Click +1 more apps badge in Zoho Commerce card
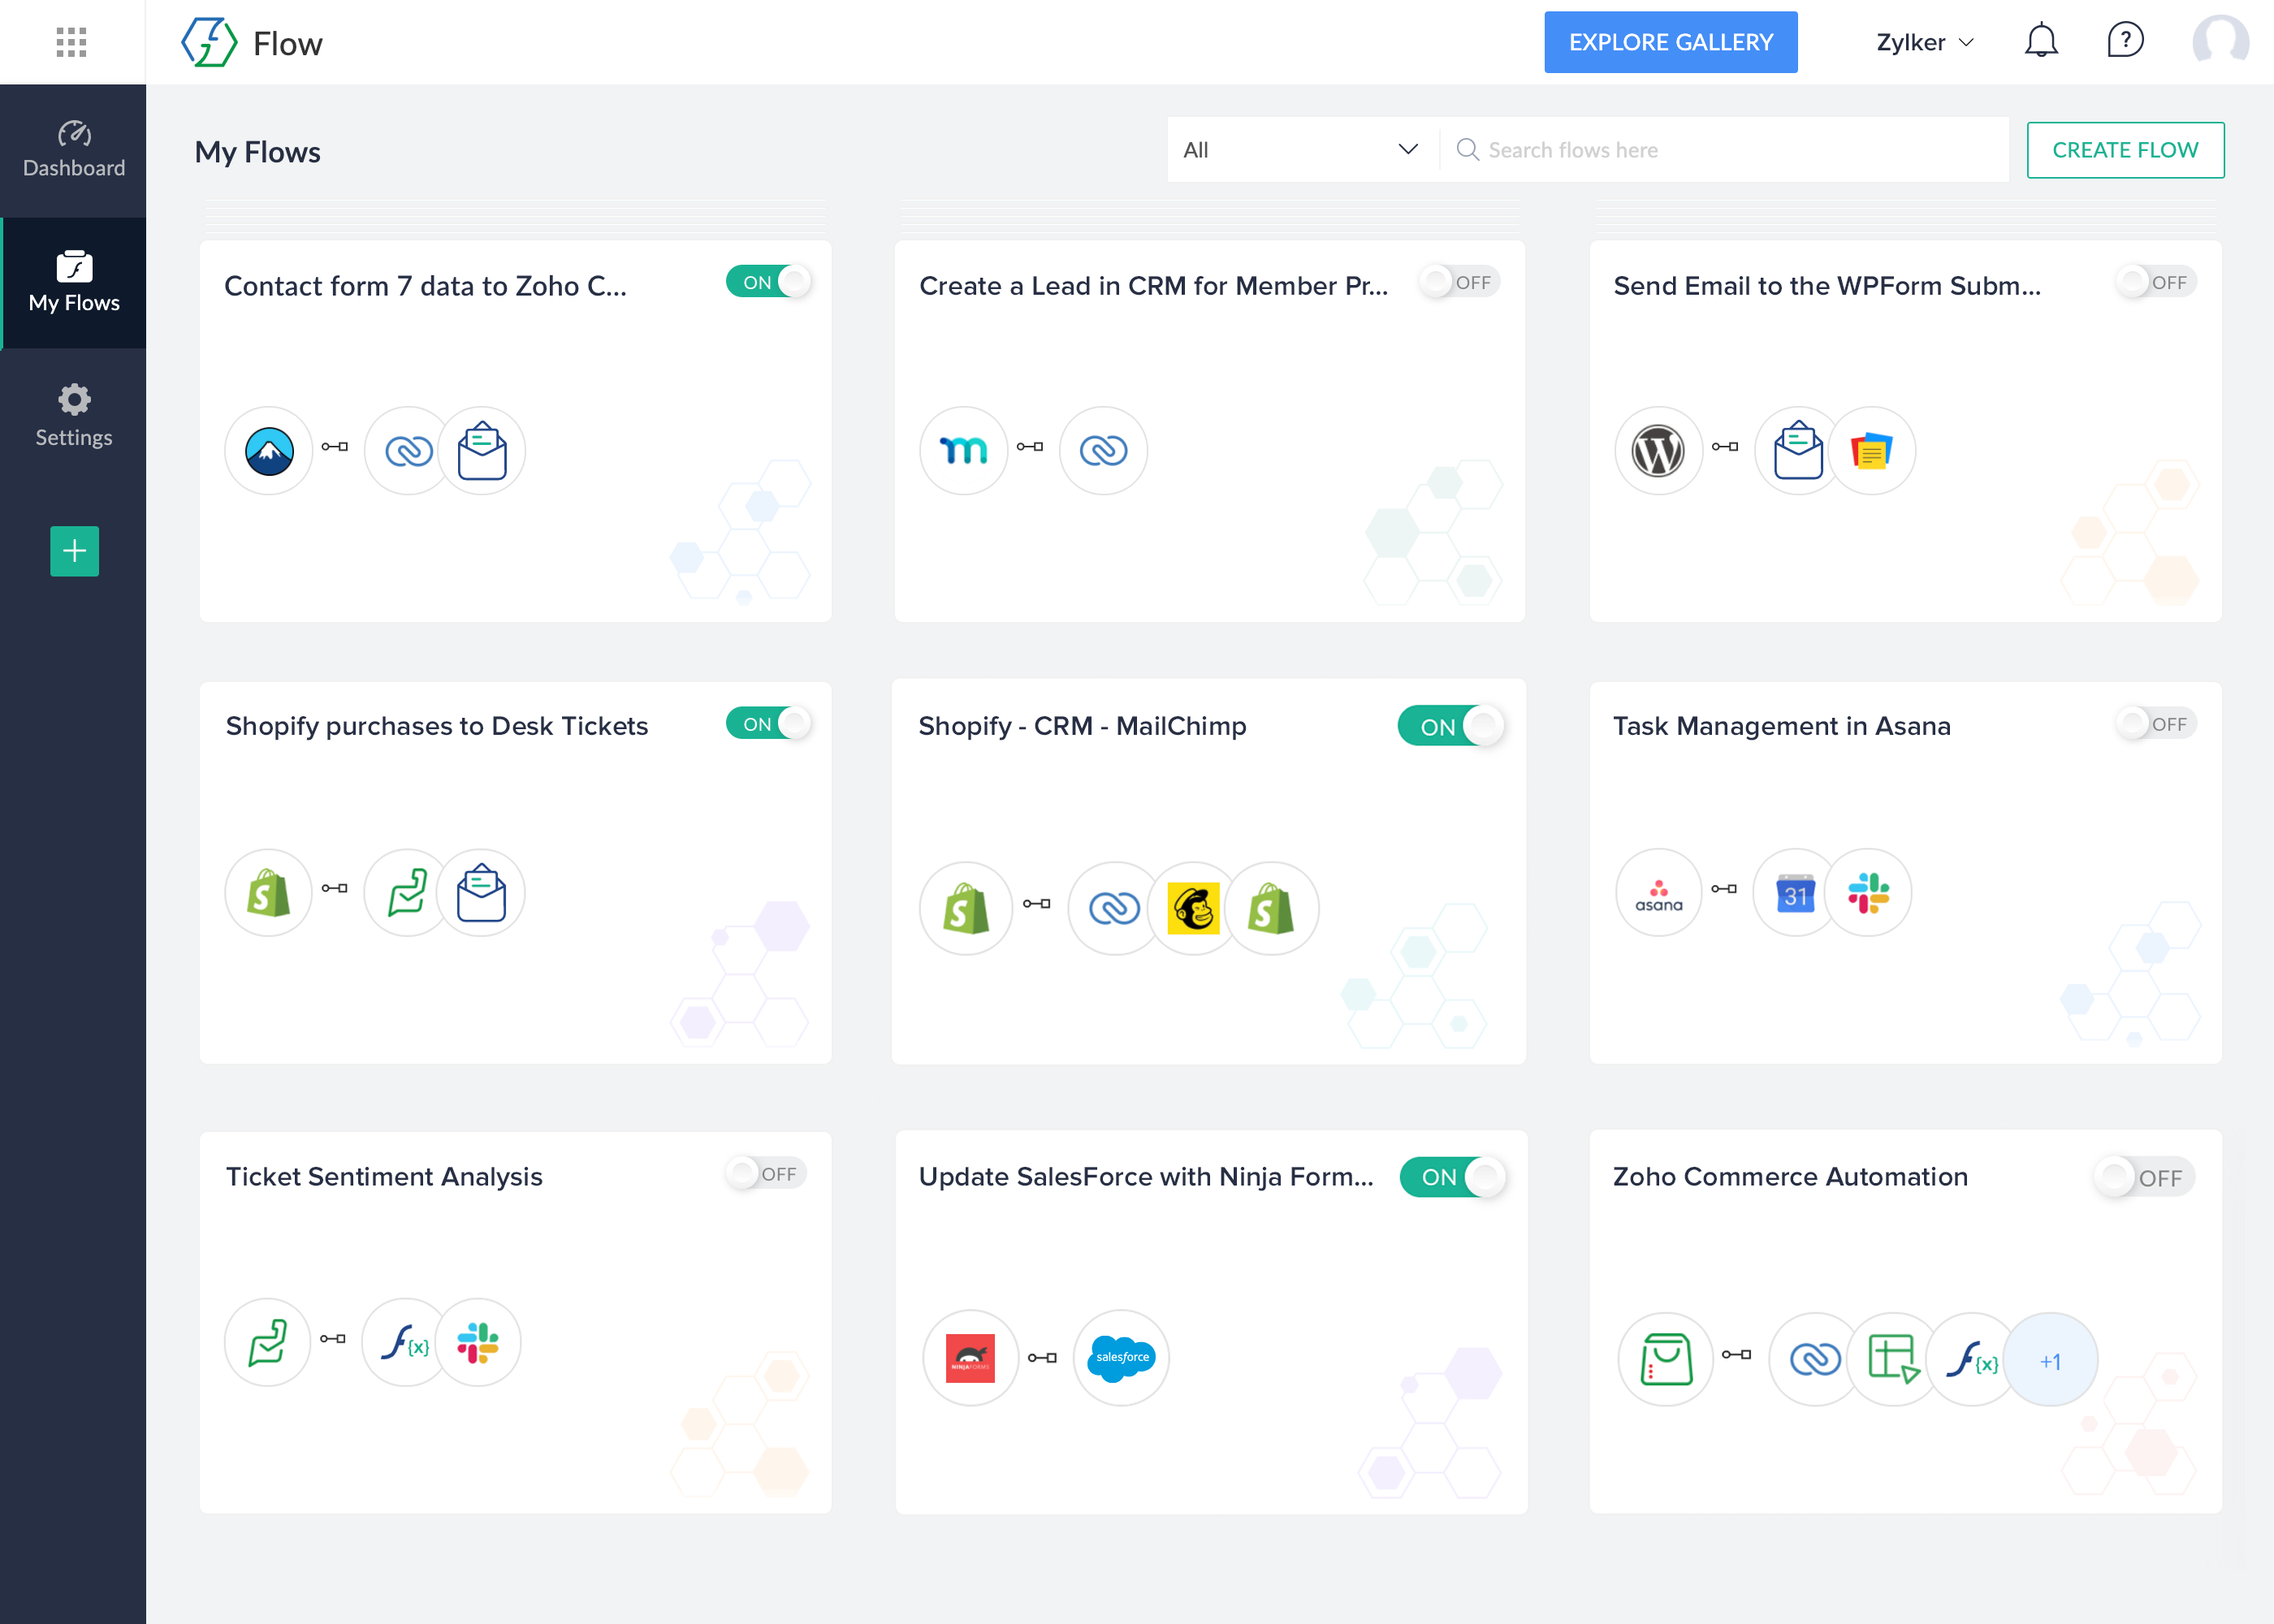Screen dimensions: 2274x1624 click(2051, 1360)
